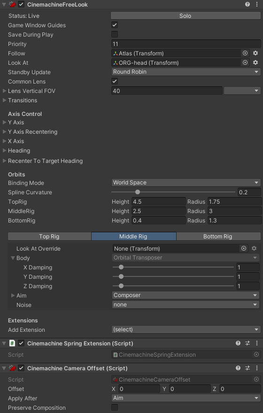Open gear settings next to Follow field

click(255, 53)
